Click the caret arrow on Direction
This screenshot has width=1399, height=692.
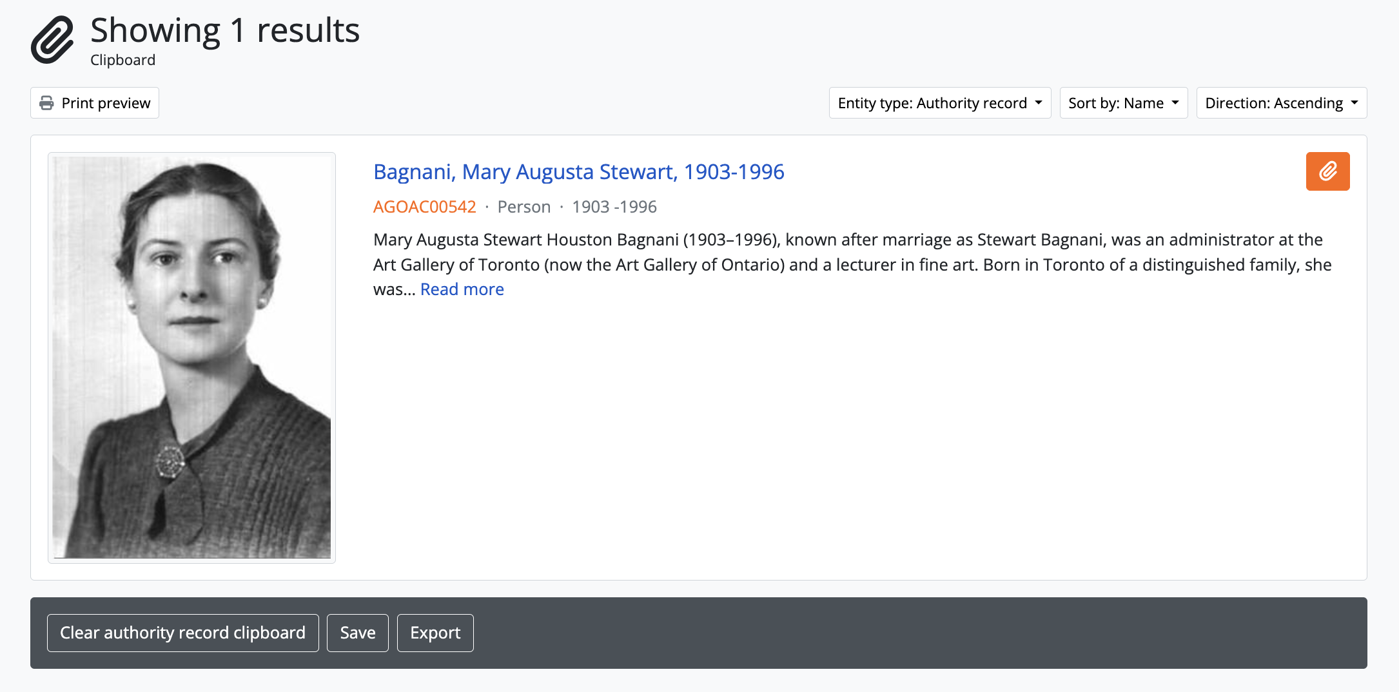tap(1355, 103)
